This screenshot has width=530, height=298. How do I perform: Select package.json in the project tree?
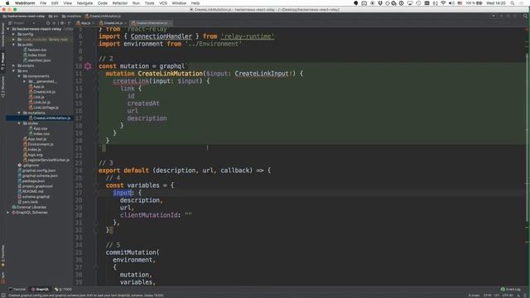pyautogui.click(x=31, y=181)
